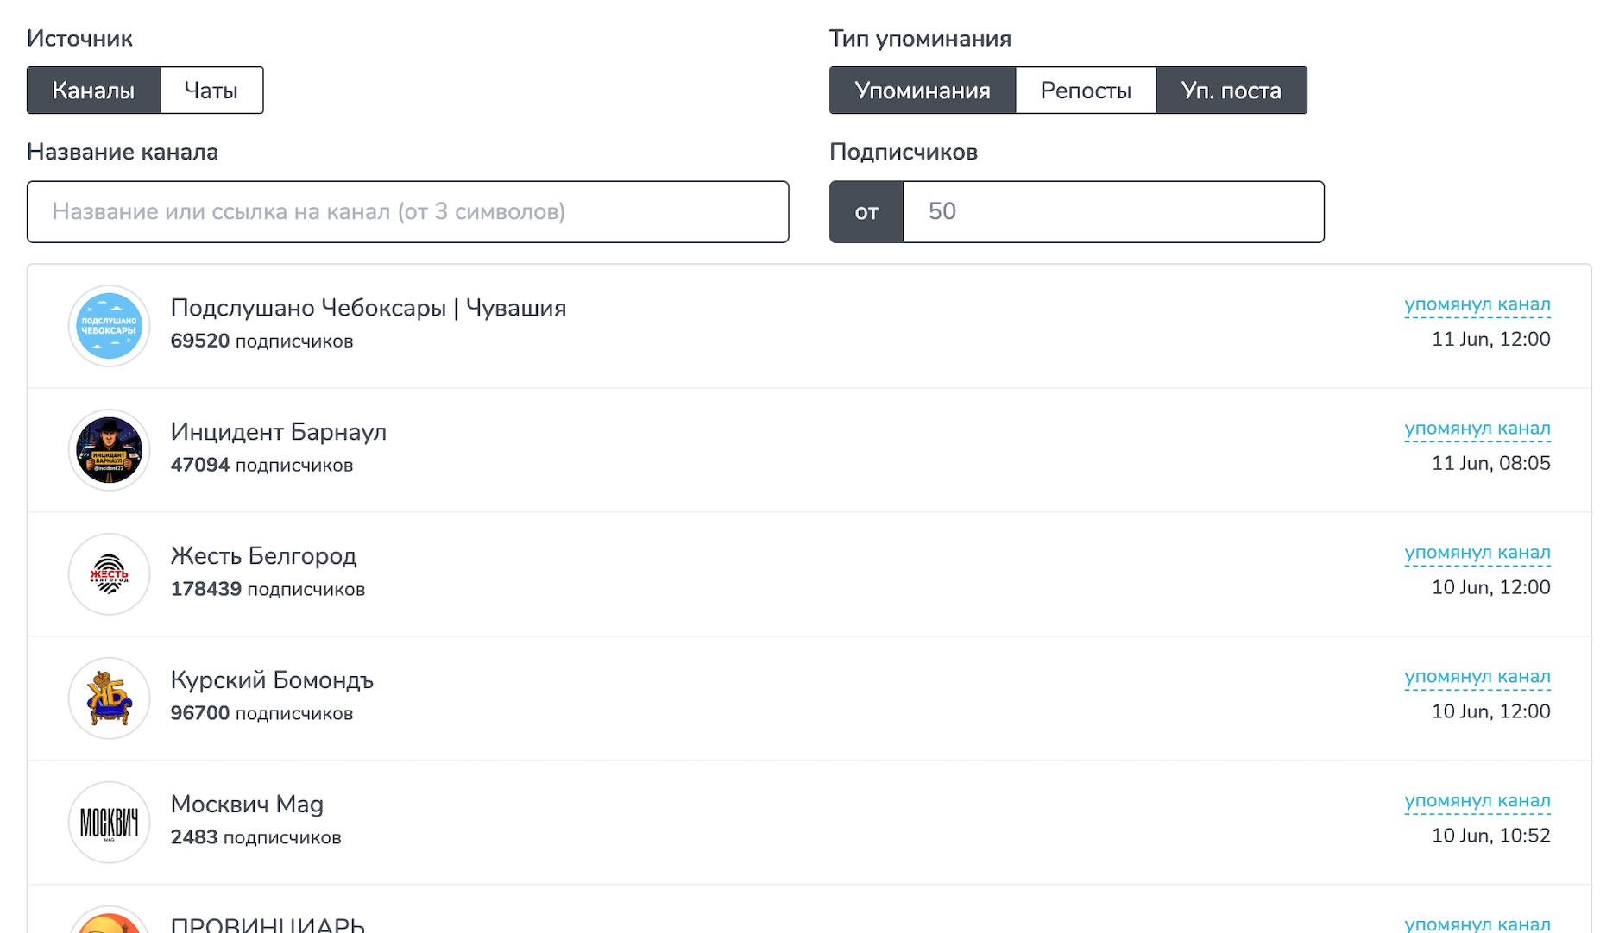The image size is (1619, 933).
Task: Click the 10 Jun, 10:52 timestamp
Action: tap(1491, 836)
